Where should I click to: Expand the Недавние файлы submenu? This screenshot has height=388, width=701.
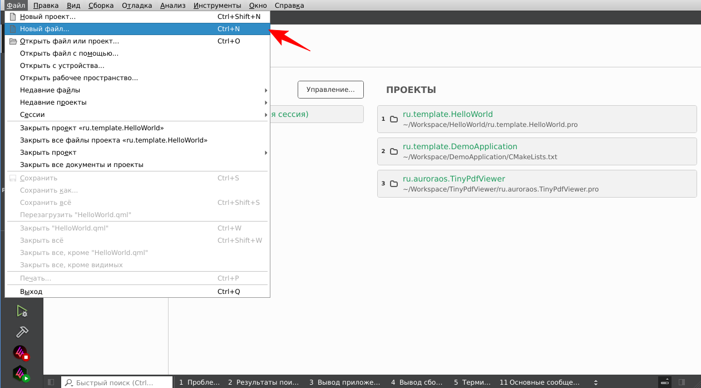pyautogui.click(x=265, y=90)
